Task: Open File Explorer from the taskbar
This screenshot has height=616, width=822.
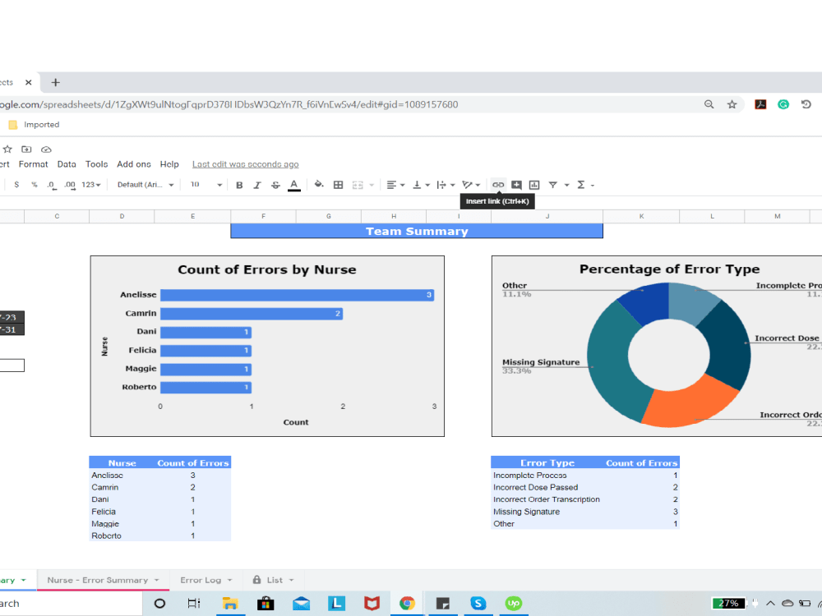Action: point(230,604)
